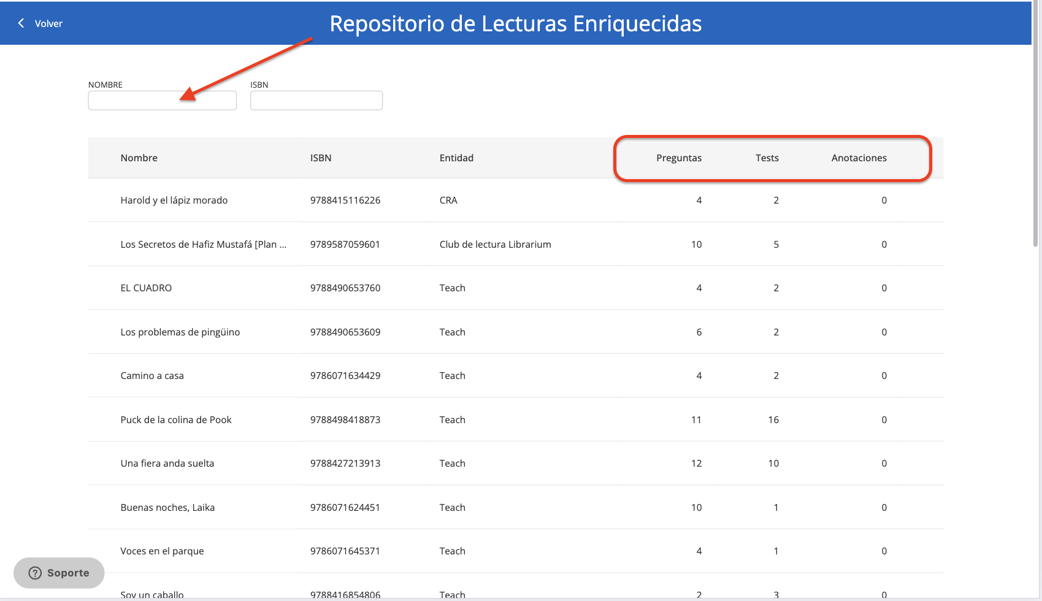Sort by the ISBN column header
1042x601 pixels.
321,158
